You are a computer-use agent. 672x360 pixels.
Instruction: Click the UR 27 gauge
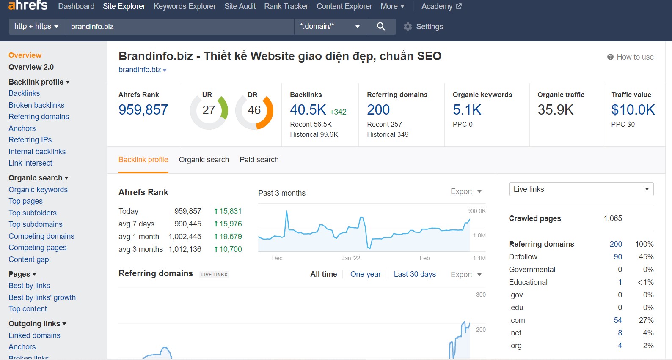[x=209, y=111]
